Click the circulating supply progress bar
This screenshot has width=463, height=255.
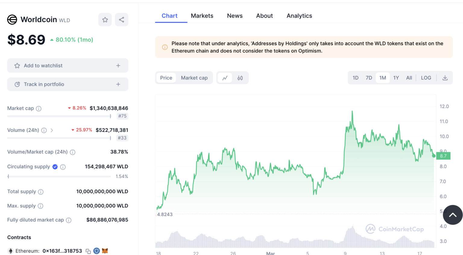[59, 176]
